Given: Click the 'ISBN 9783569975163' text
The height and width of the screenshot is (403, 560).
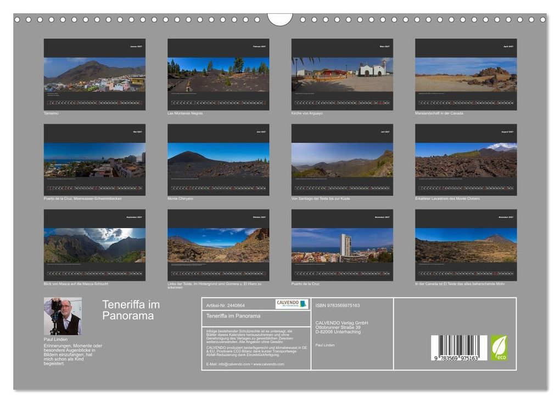Looking at the screenshot, I should [338, 305].
